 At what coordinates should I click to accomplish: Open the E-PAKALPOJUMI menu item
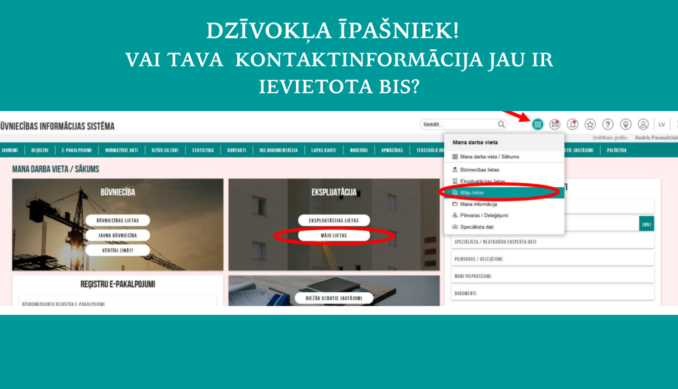coord(77,150)
